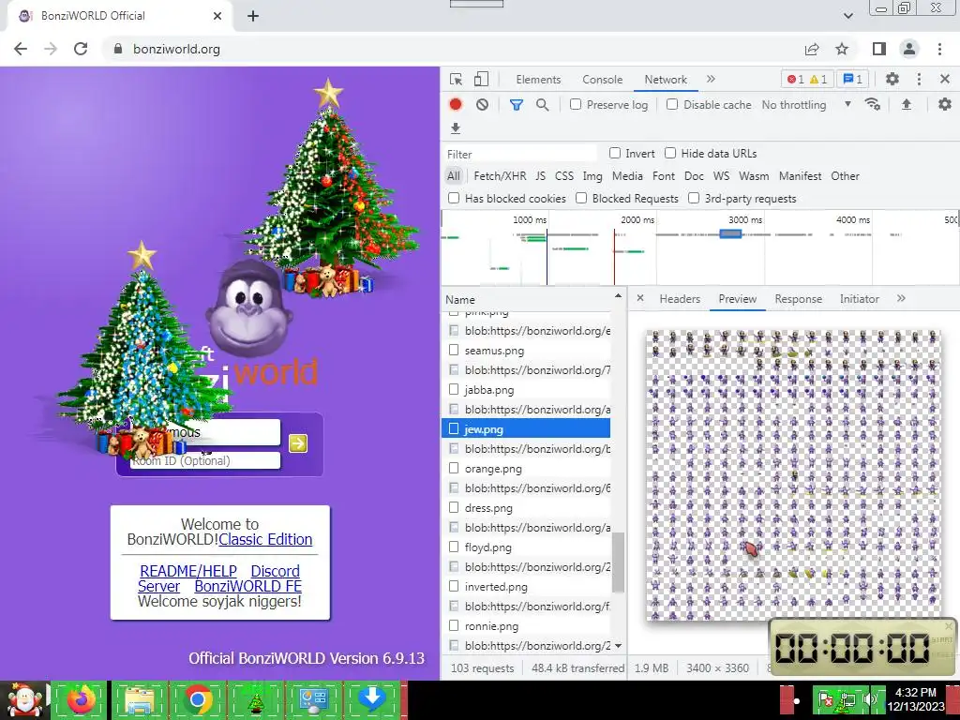Click the Chrome taskbar icon
This screenshot has height=720, width=960.
pyautogui.click(x=197, y=699)
